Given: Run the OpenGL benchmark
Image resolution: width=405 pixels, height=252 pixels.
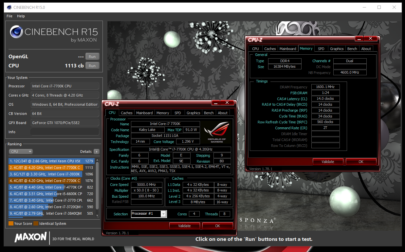Looking at the screenshot, I should tap(92, 57).
